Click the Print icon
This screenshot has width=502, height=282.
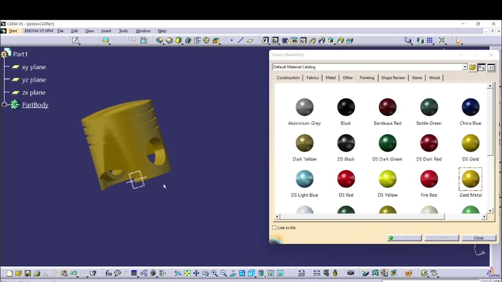click(x=37, y=273)
